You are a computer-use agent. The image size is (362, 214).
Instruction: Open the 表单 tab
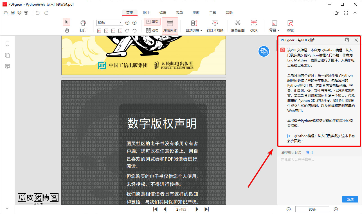click(179, 13)
